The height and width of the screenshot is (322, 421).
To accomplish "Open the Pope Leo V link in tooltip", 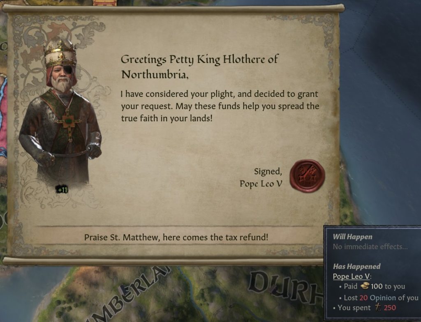I will coord(351,276).
